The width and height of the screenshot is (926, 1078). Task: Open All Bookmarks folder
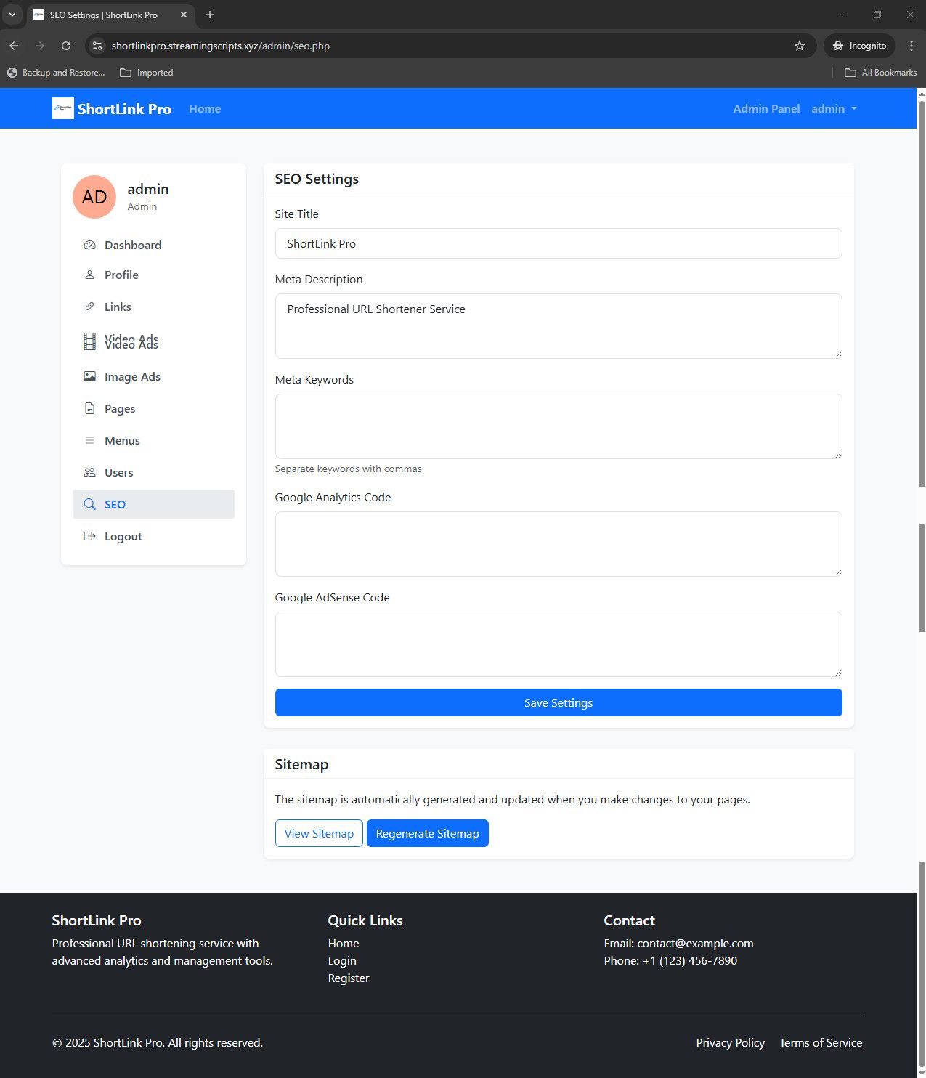(x=880, y=73)
